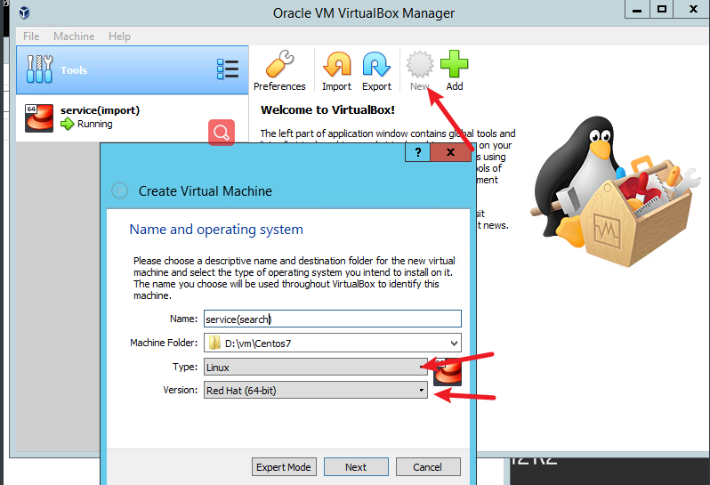Open the Help menu

(x=119, y=36)
